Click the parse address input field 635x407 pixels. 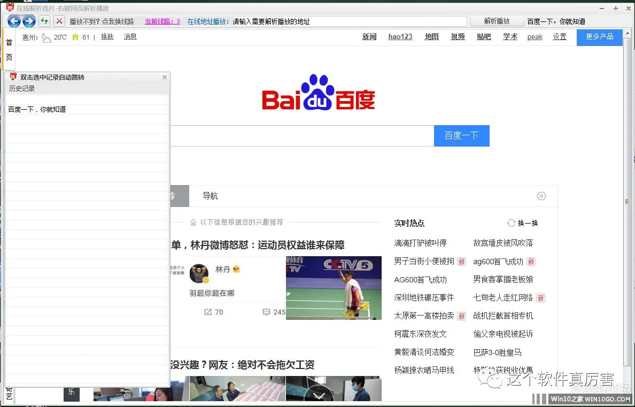(350, 21)
